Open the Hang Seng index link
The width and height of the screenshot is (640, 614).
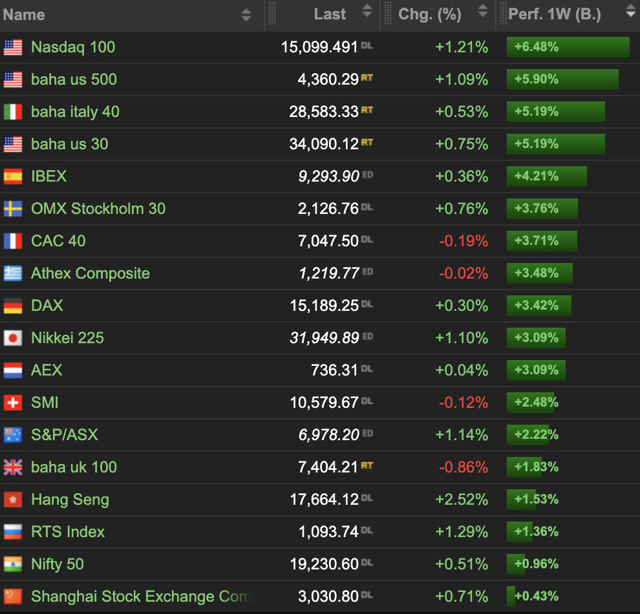70,500
